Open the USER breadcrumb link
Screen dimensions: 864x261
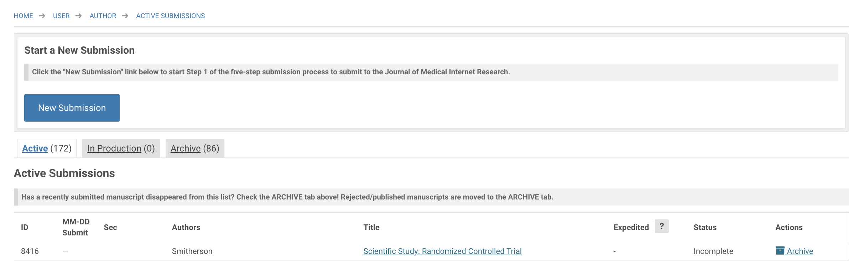pos(61,16)
